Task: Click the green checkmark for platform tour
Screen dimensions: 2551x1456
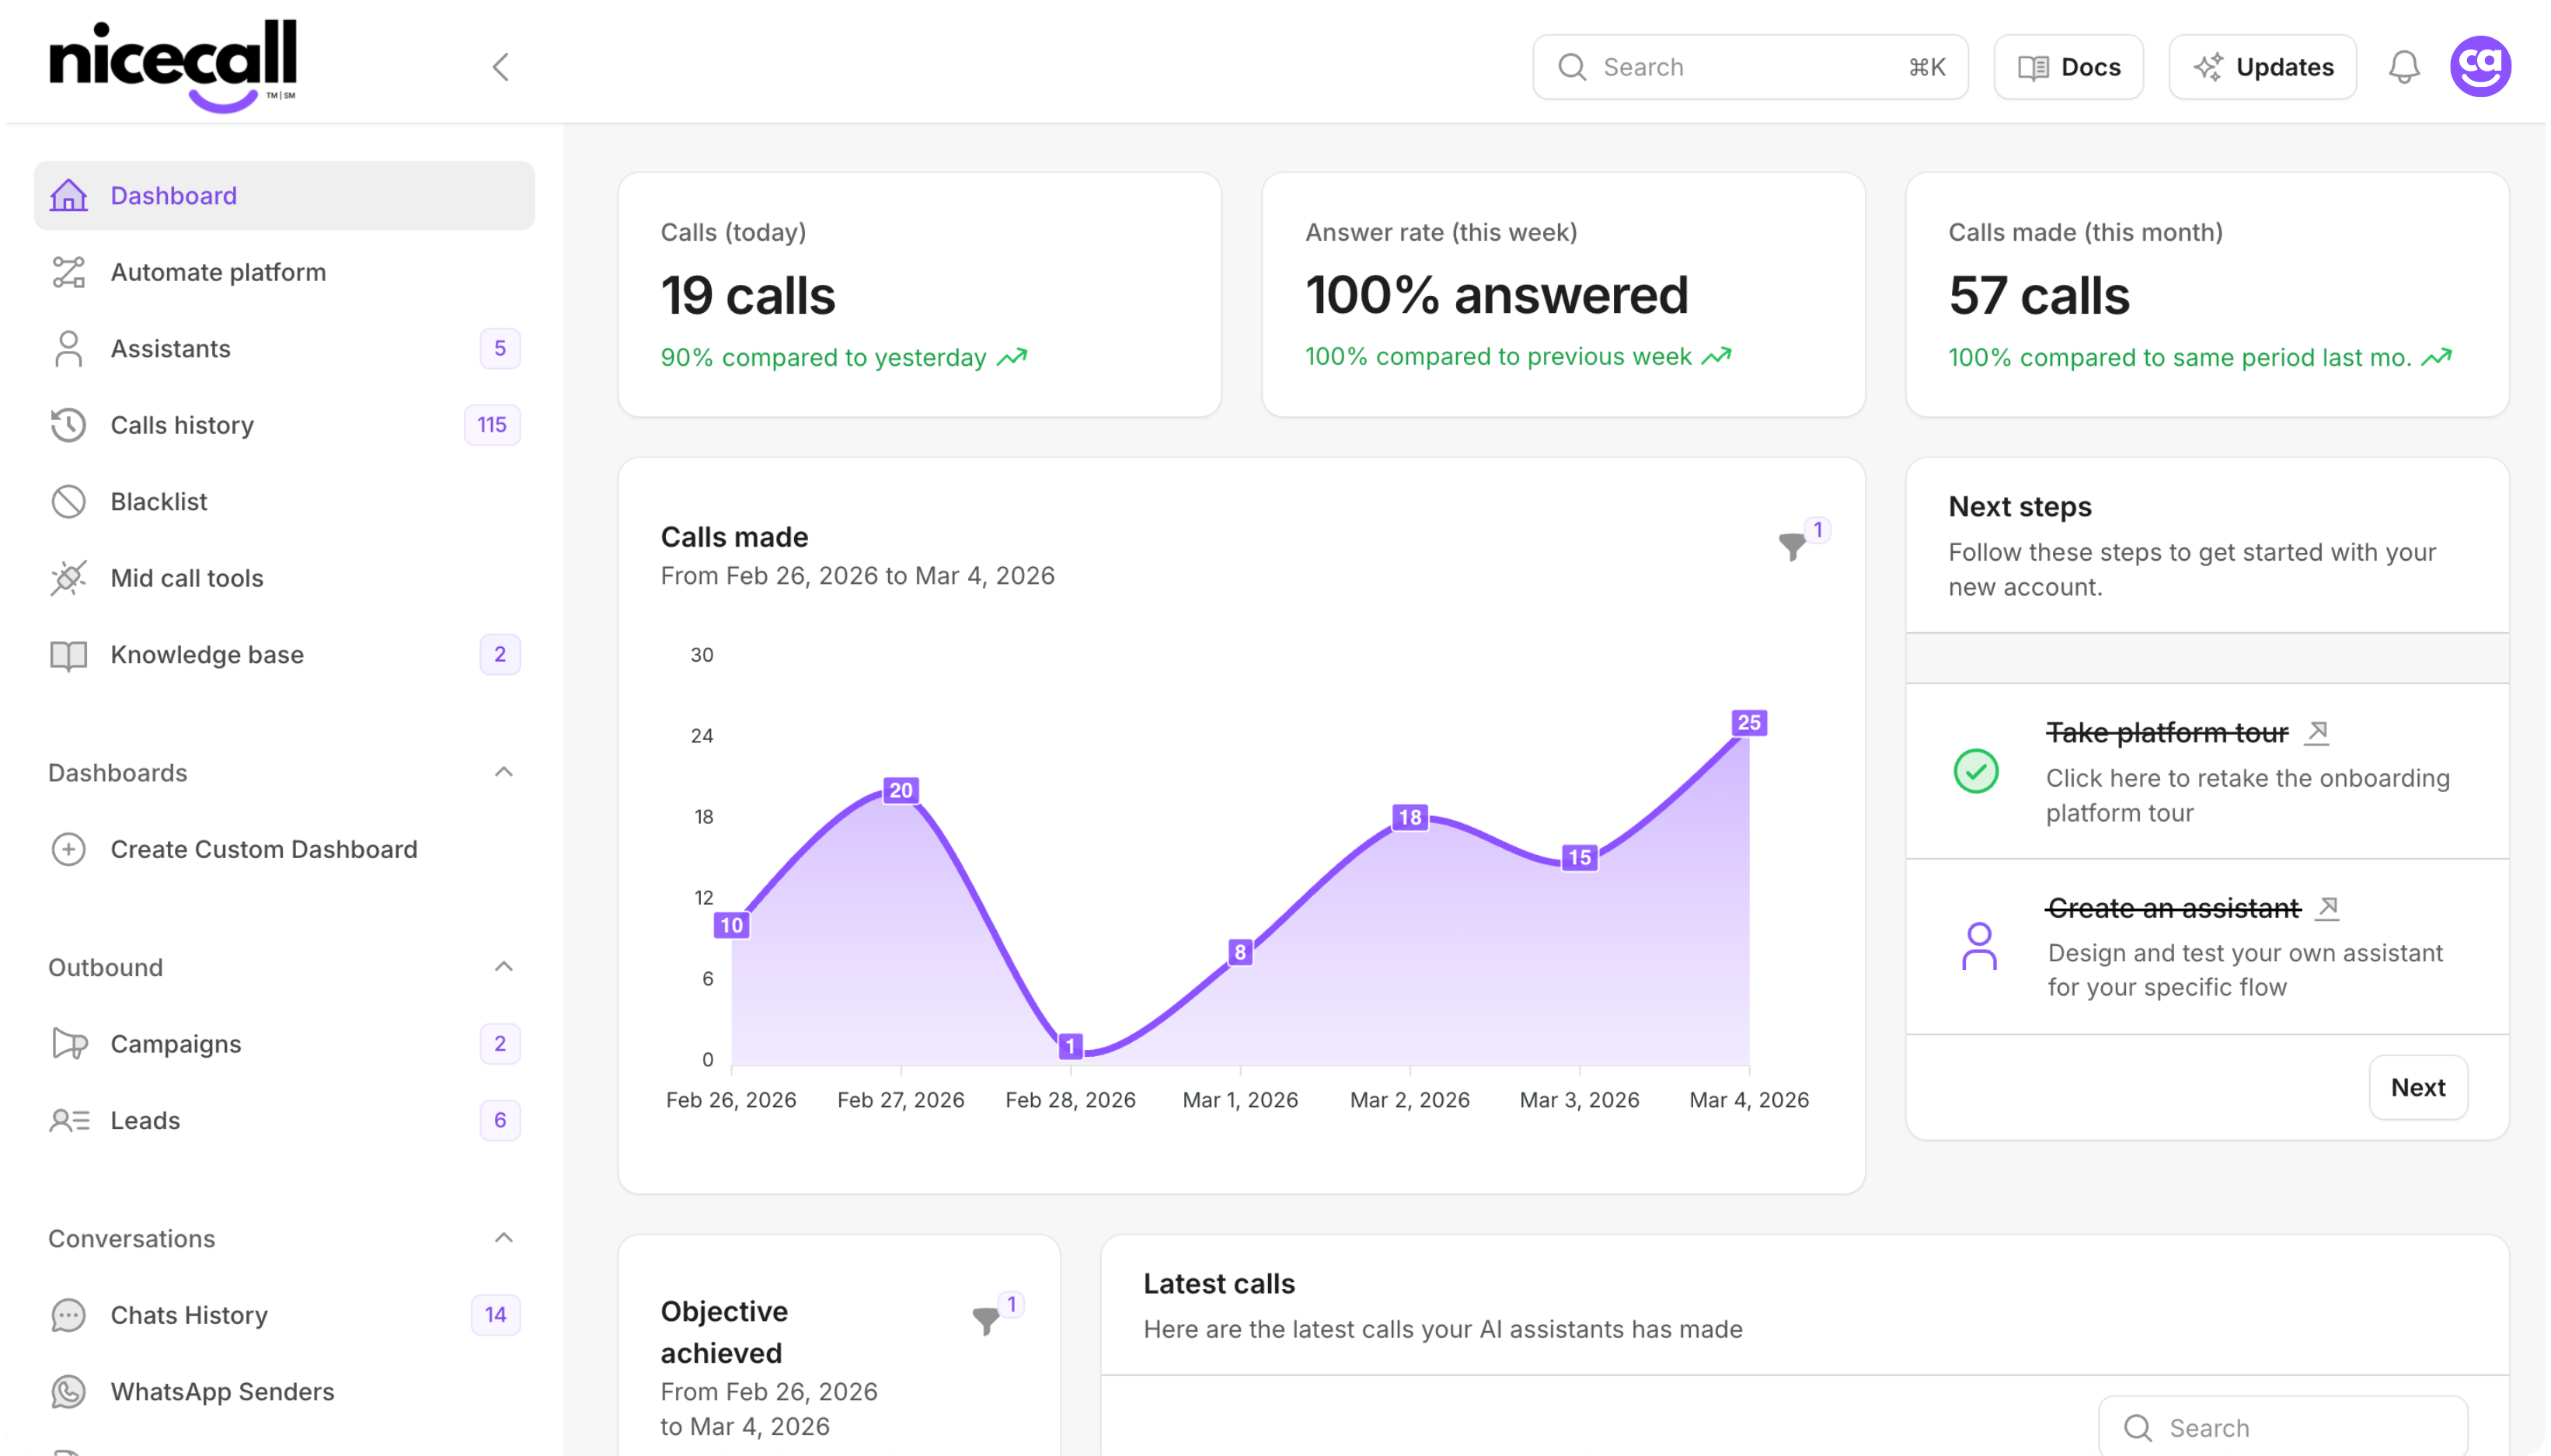Action: (1976, 771)
